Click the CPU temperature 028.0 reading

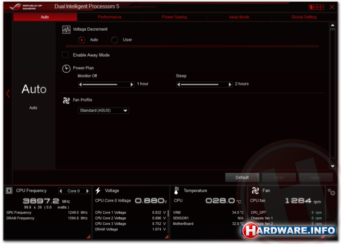click(x=223, y=201)
